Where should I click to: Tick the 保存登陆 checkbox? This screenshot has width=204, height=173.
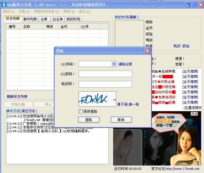coord(81,111)
